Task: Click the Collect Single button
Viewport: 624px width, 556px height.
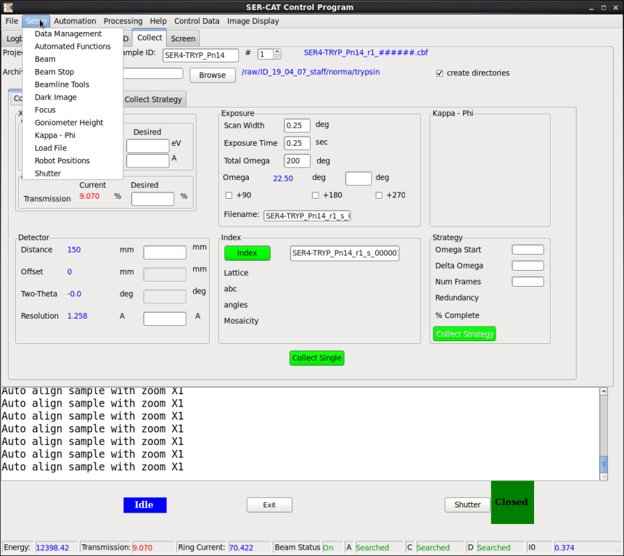Action: [x=316, y=358]
